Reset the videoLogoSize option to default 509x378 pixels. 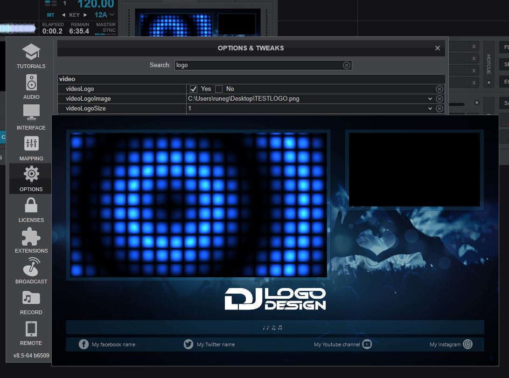click(x=439, y=108)
